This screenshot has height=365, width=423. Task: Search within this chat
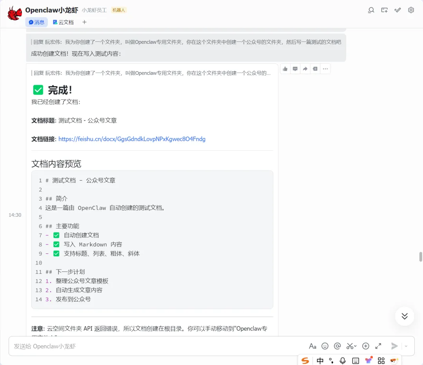pyautogui.click(x=371, y=10)
